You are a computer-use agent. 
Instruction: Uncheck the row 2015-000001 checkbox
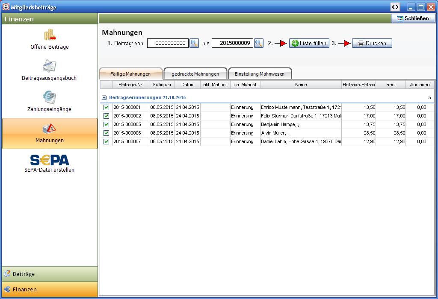(107, 107)
